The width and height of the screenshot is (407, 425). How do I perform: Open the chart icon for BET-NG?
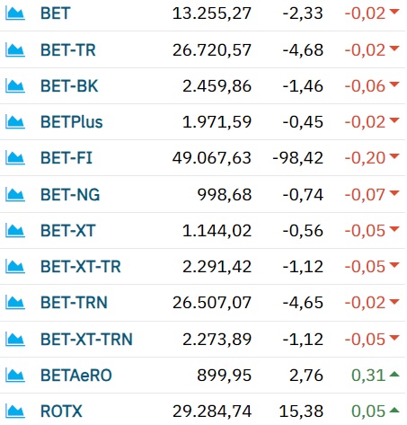coord(15,195)
